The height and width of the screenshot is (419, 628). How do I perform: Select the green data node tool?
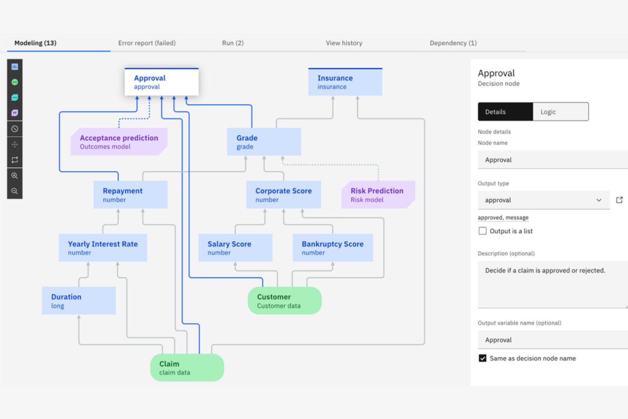click(15, 82)
